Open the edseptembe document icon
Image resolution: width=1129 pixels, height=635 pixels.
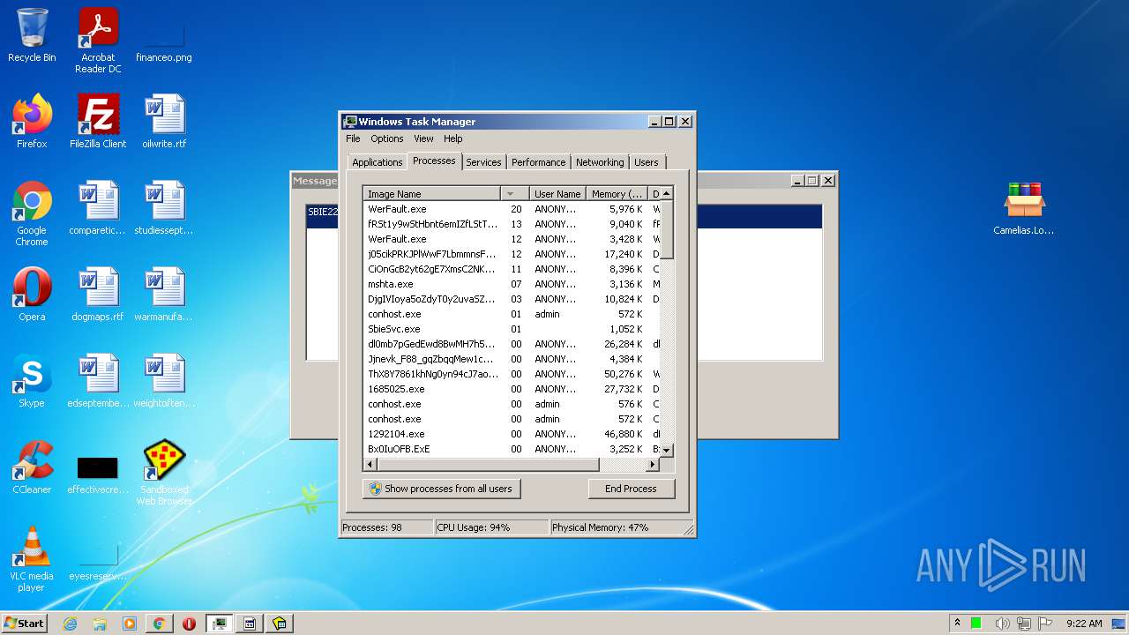pos(98,381)
